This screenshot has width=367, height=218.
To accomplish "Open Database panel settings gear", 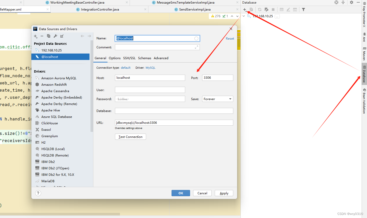I will click(x=352, y=2).
